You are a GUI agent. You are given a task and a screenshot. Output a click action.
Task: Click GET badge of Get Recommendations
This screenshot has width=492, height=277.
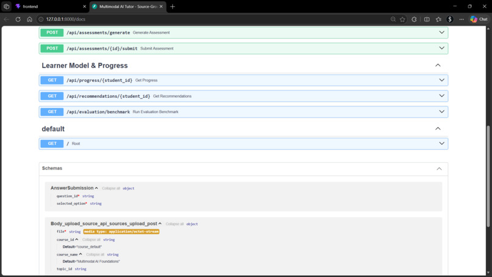52,96
